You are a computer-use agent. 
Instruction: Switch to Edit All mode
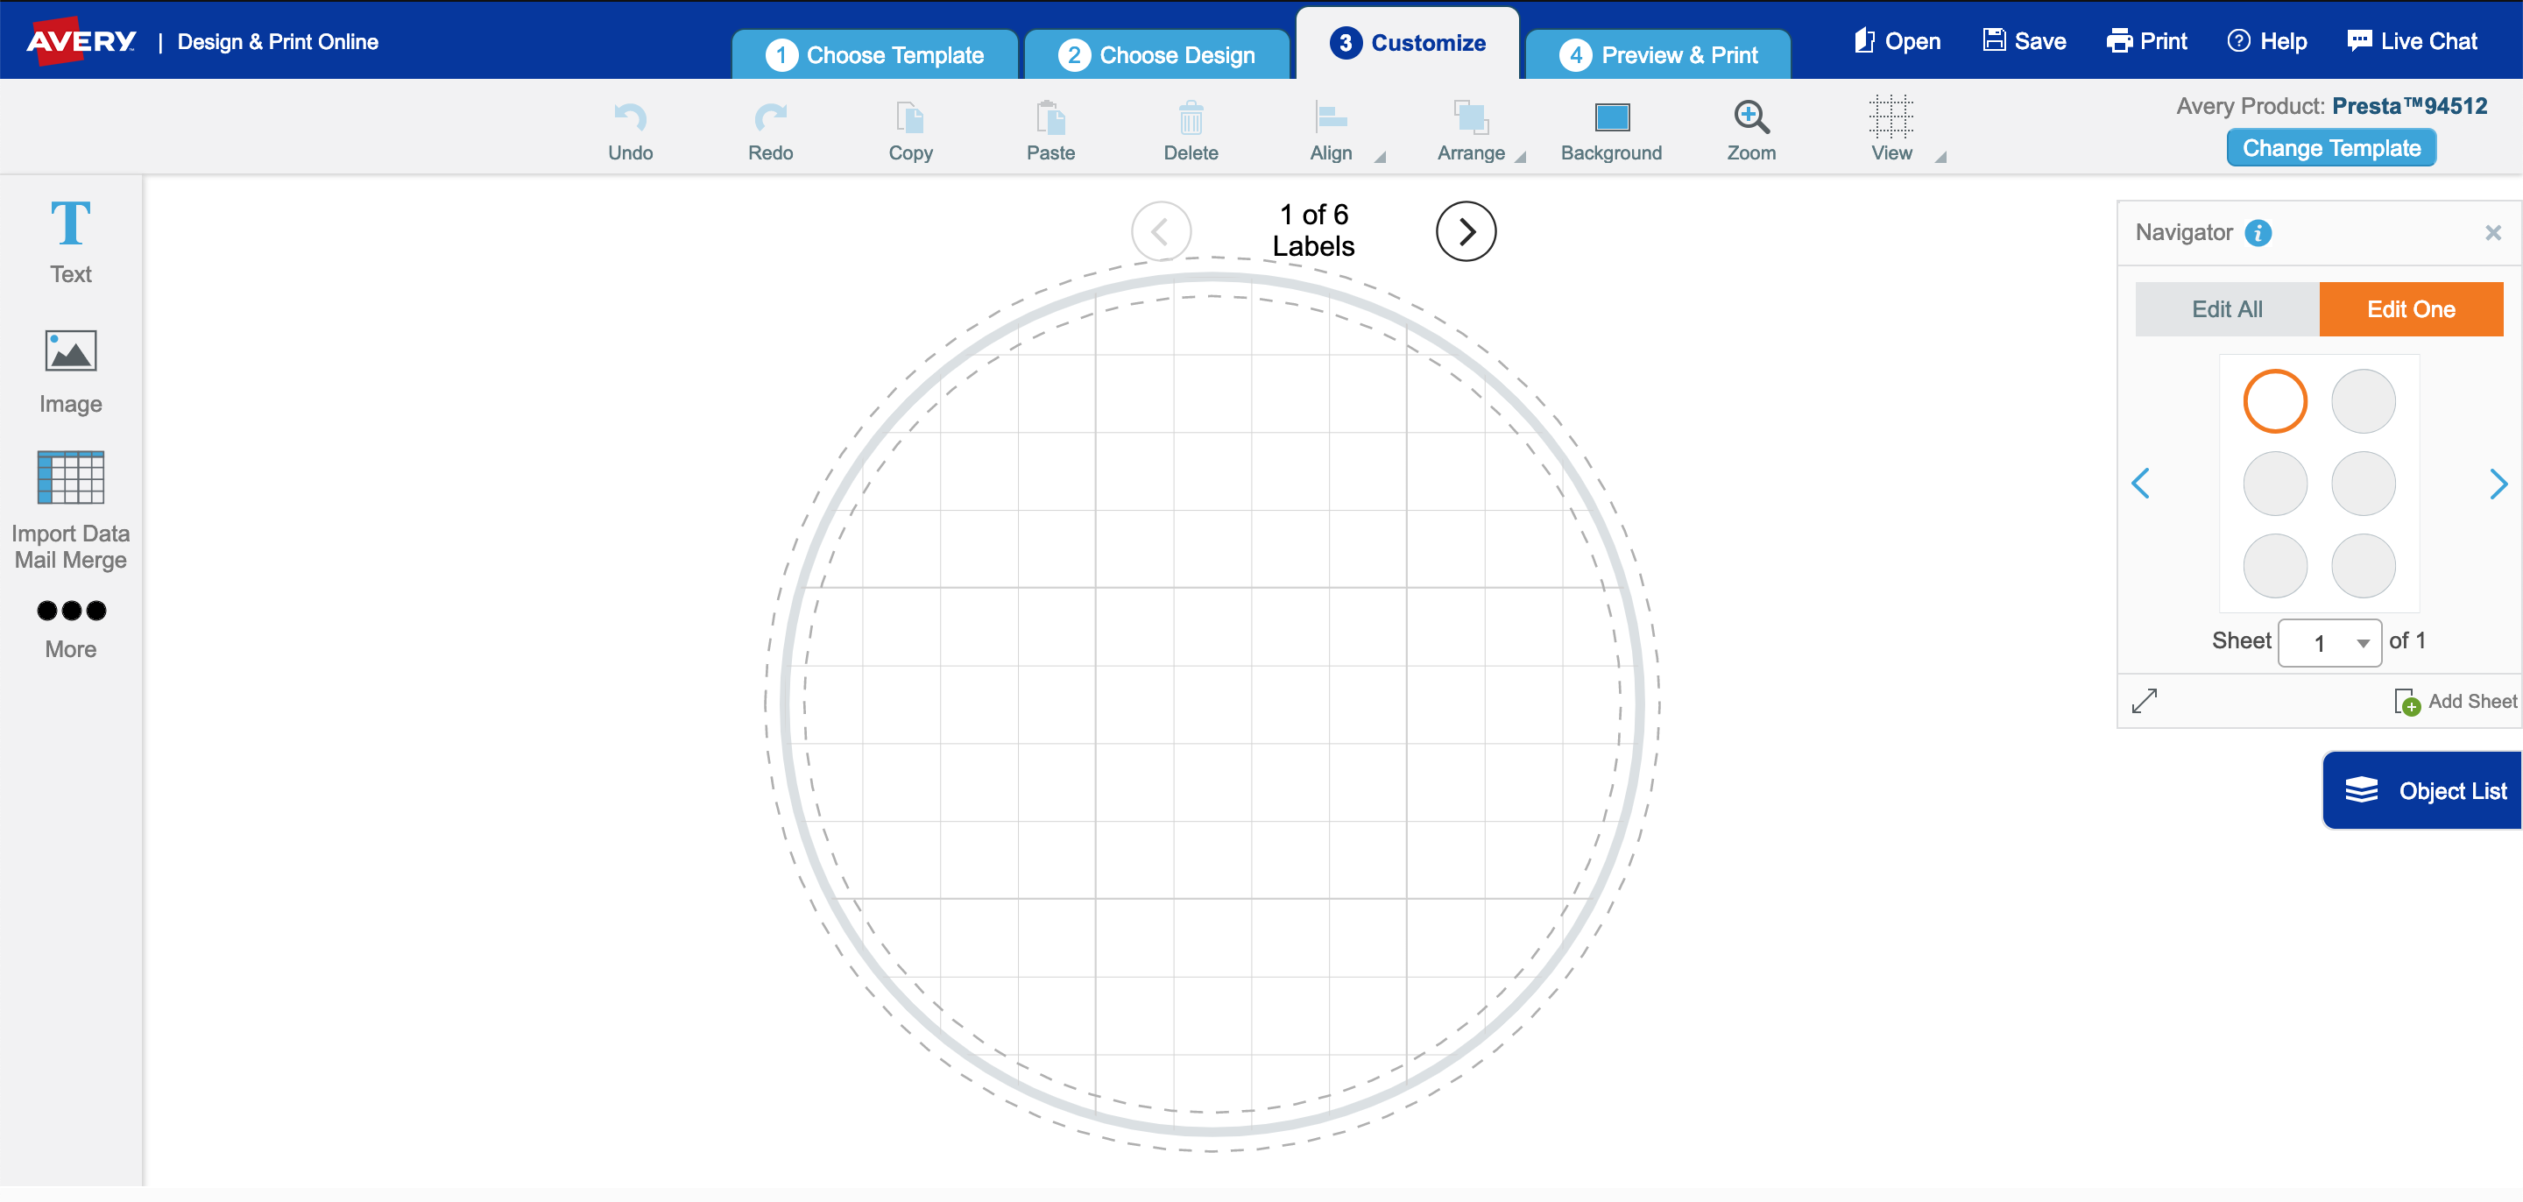coord(2226,309)
